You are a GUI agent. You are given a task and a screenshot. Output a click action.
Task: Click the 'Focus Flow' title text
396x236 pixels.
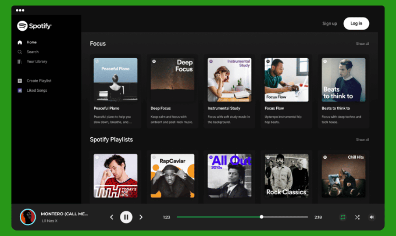point(274,109)
